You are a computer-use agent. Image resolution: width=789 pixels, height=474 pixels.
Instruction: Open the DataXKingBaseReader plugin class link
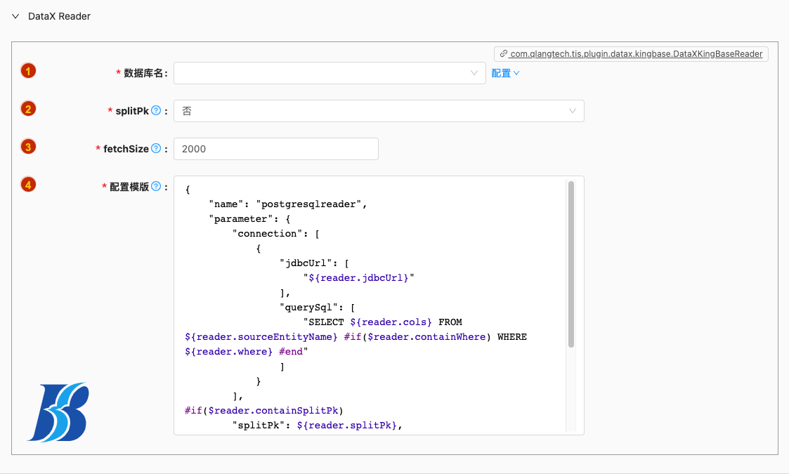pyautogui.click(x=631, y=54)
